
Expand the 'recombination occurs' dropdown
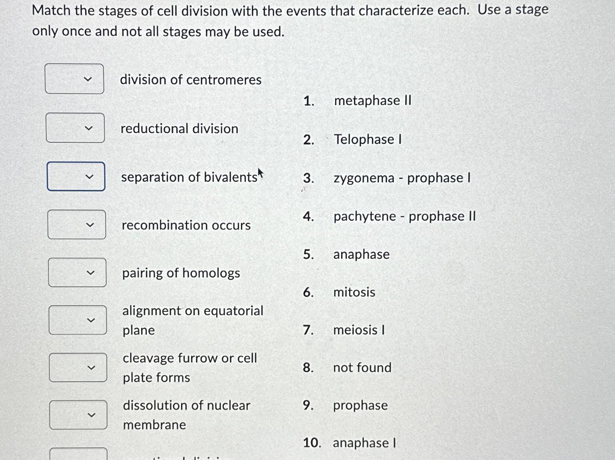[76, 225]
